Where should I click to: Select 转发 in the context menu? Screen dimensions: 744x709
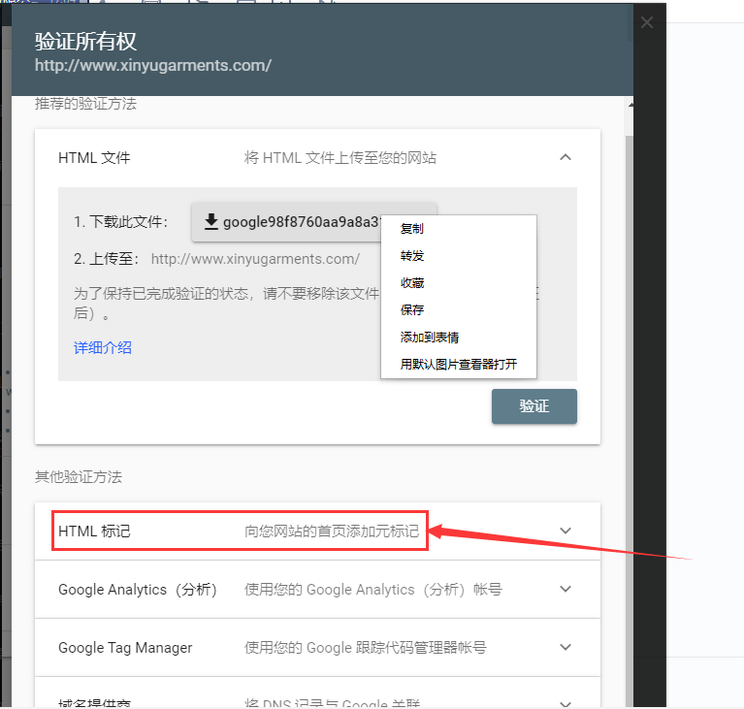click(411, 256)
